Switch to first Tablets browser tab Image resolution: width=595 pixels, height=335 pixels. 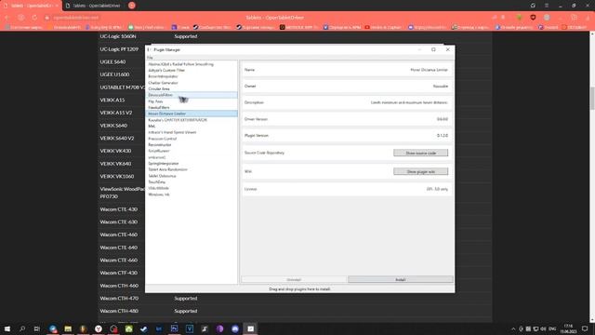click(x=31, y=6)
